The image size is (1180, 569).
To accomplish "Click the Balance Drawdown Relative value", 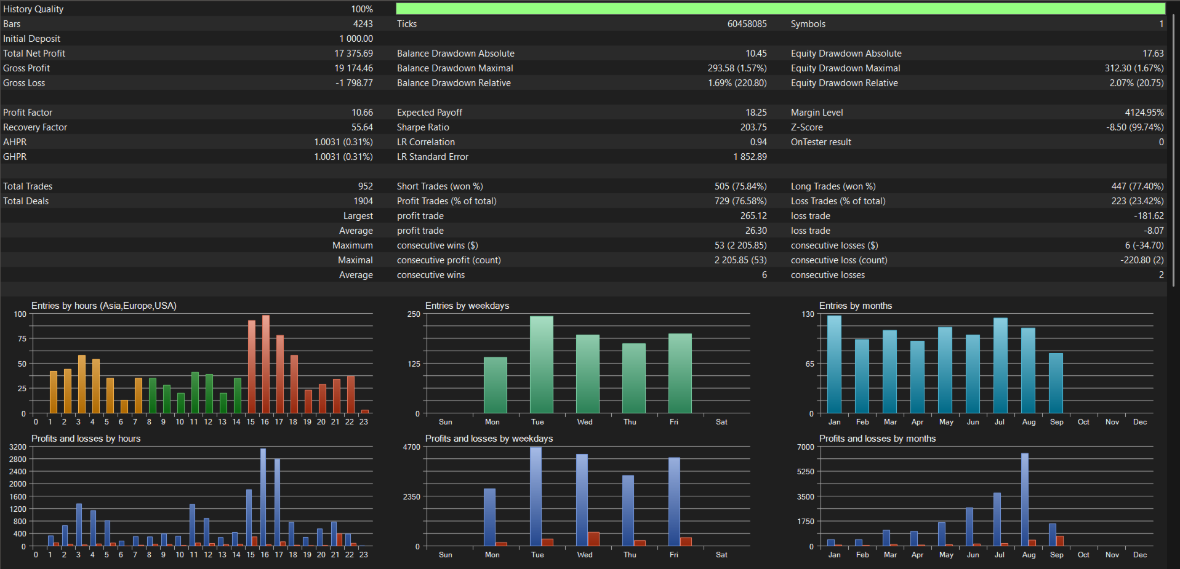I will (737, 83).
